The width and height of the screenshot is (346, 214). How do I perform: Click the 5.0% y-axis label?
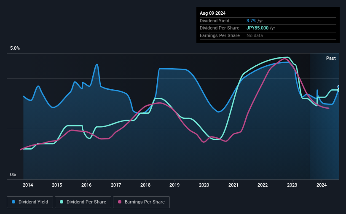[15, 48]
